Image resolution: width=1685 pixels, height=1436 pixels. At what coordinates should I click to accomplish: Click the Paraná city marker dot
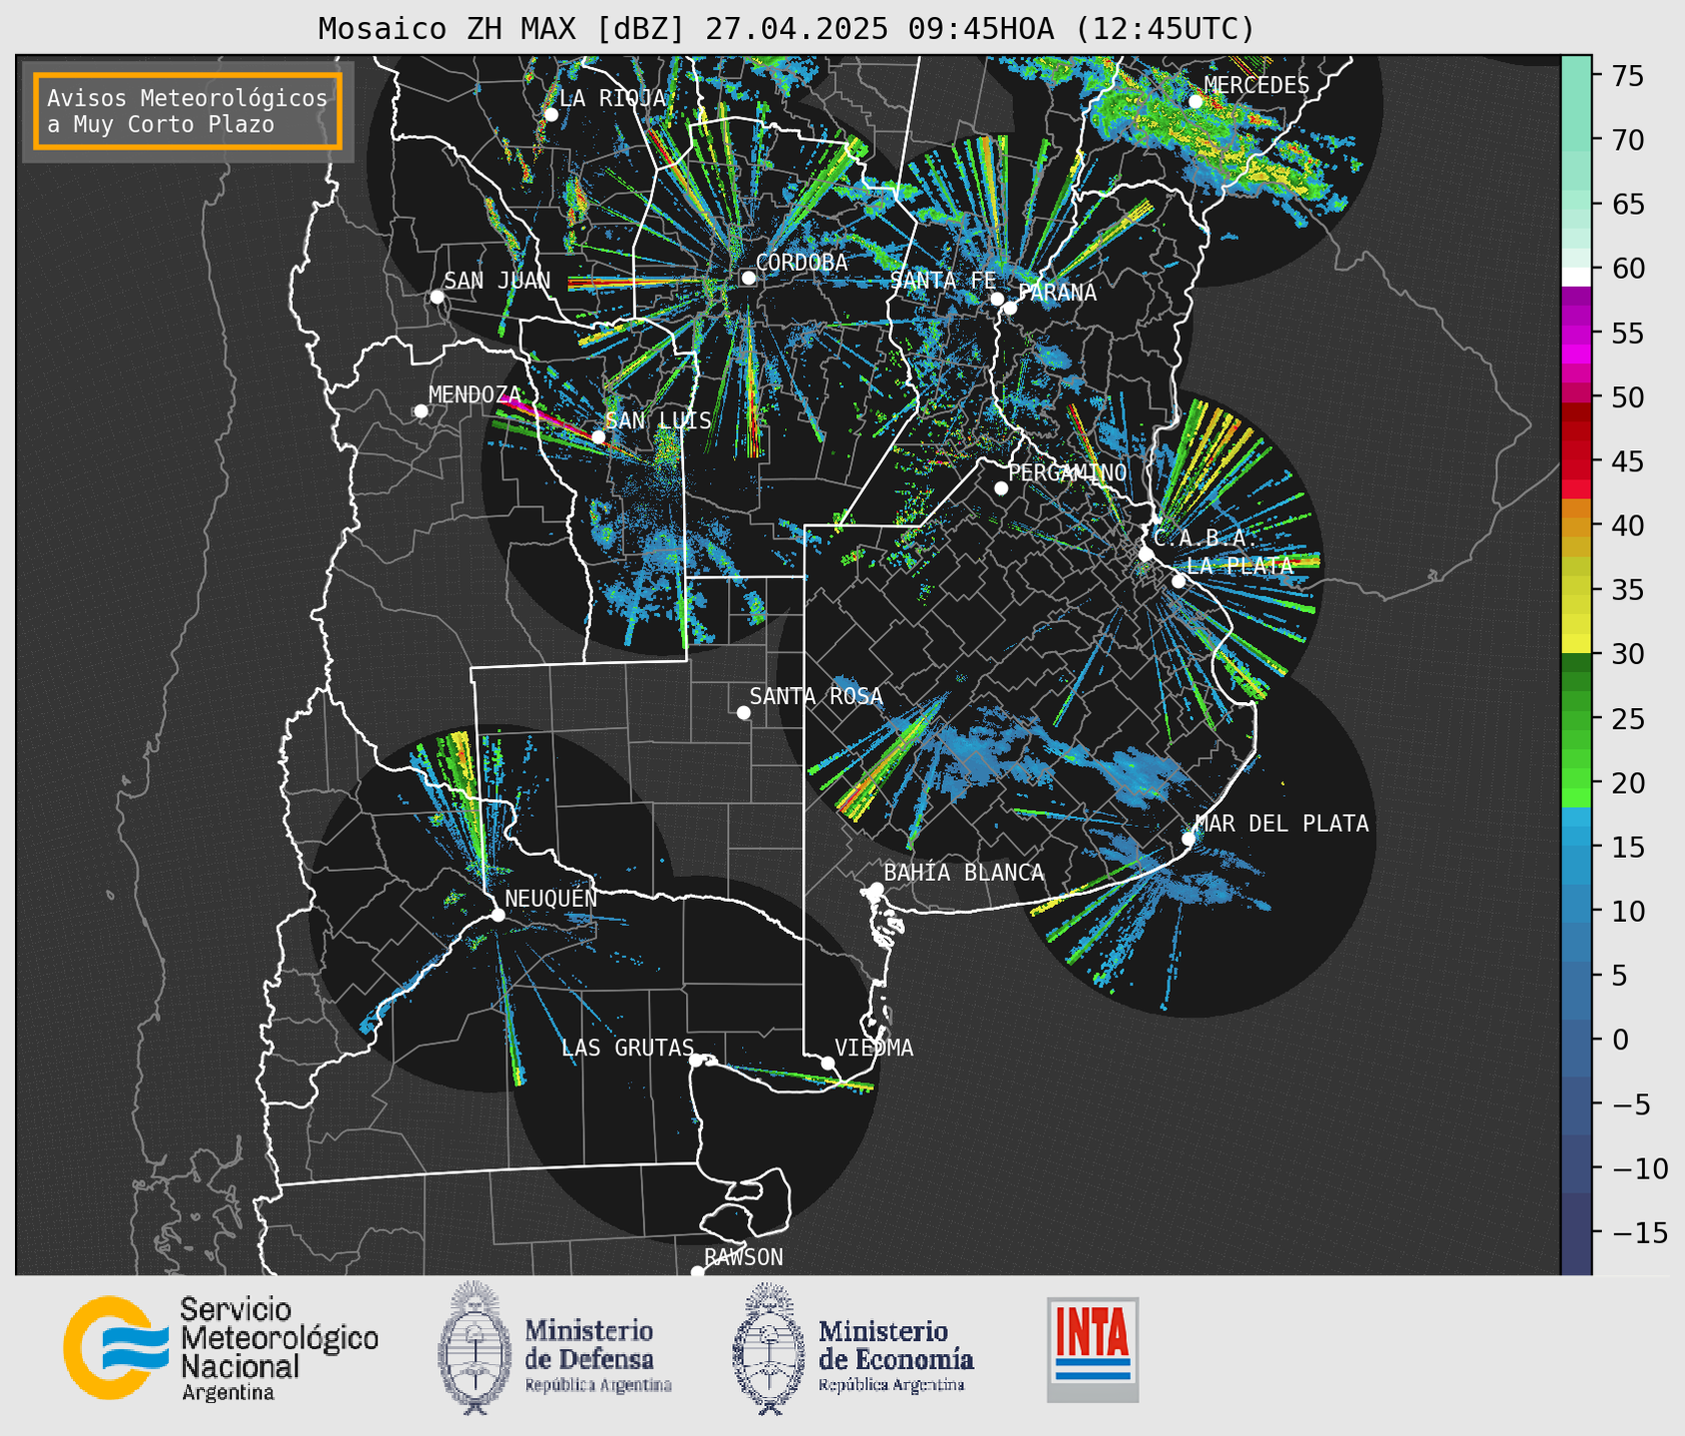point(1010,308)
